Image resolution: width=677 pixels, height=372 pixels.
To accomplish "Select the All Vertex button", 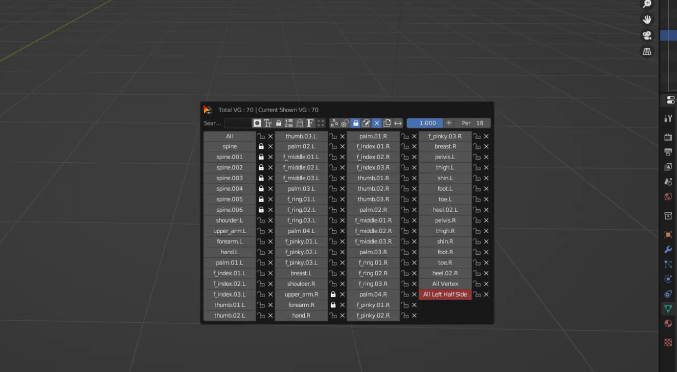I will (445, 284).
